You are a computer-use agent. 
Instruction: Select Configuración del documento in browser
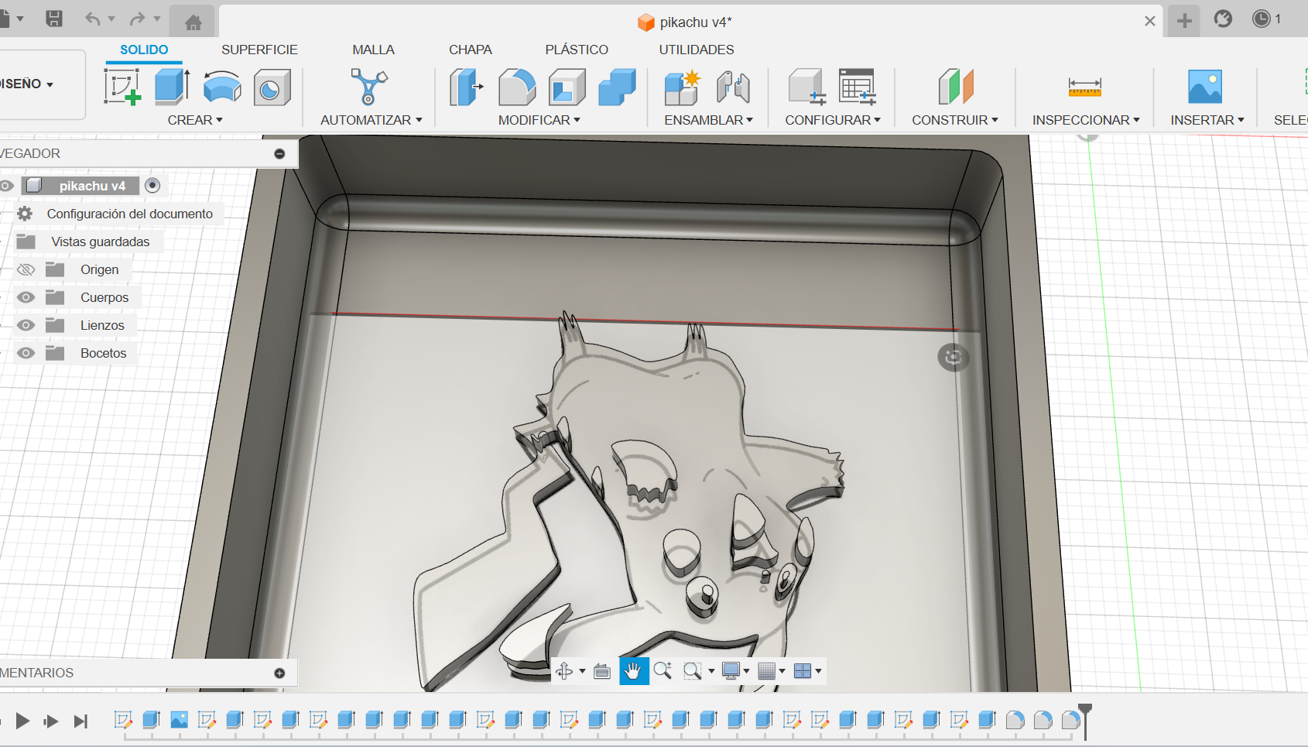pos(129,214)
